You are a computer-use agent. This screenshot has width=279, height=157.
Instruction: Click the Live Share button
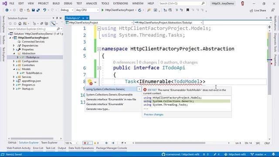pyautogui.click(x=258, y=10)
